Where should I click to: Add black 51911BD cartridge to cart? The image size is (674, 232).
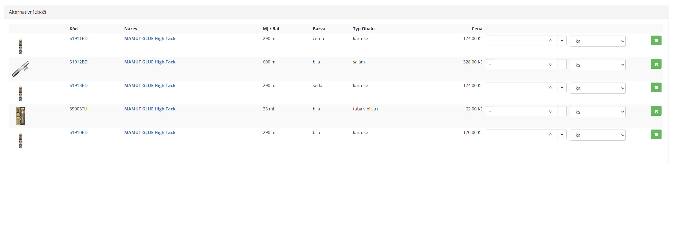coord(656,41)
